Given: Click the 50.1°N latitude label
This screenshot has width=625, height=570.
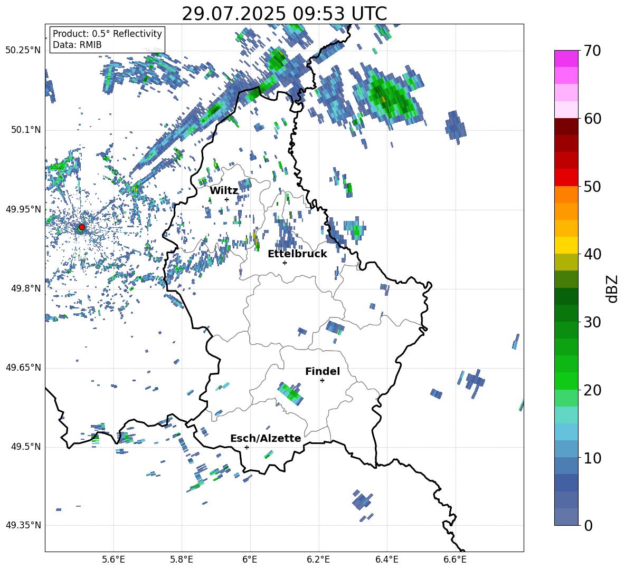Looking at the screenshot, I should pos(26,130).
